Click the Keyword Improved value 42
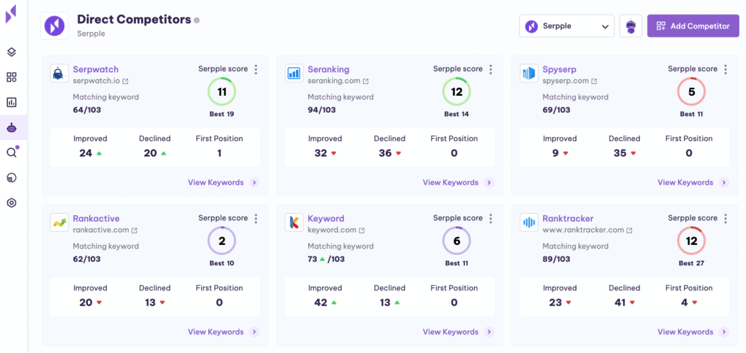The image size is (746, 353). pos(321,303)
